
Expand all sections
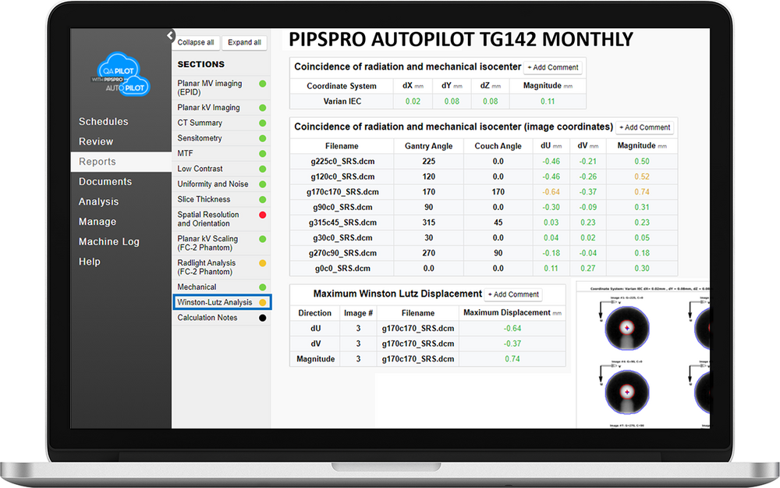click(x=244, y=43)
